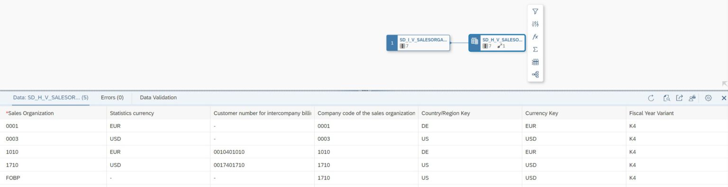The image size is (728, 187).
Task: Collapse the panel with corner arrow icon
Action: coord(724,84)
